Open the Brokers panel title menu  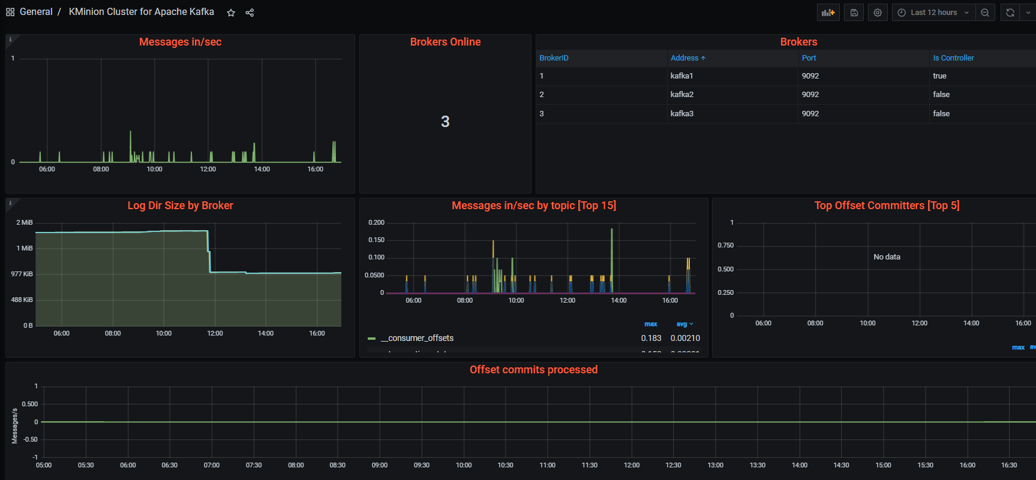click(798, 42)
